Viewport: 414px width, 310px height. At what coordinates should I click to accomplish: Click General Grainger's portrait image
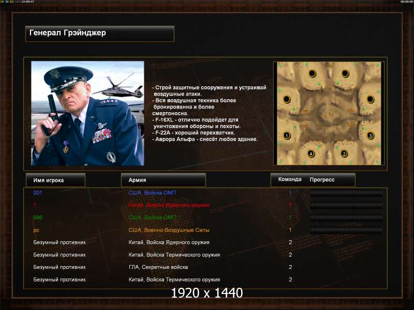[87, 113]
